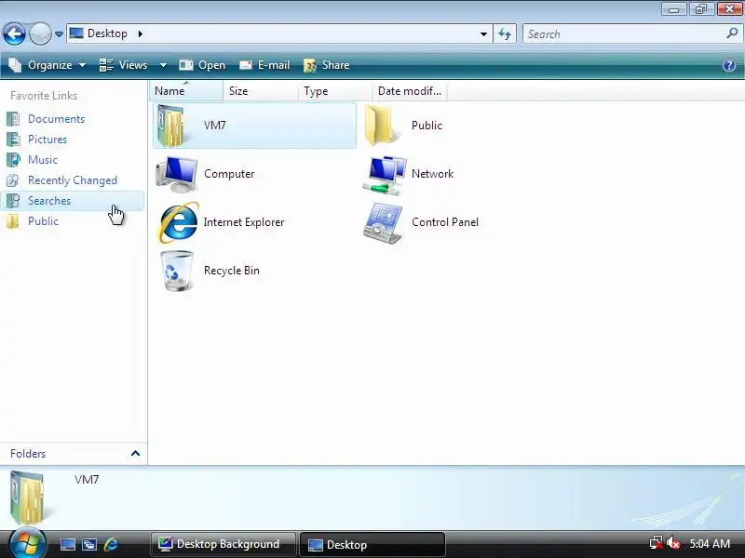Open Public in Favorite Links

point(43,221)
